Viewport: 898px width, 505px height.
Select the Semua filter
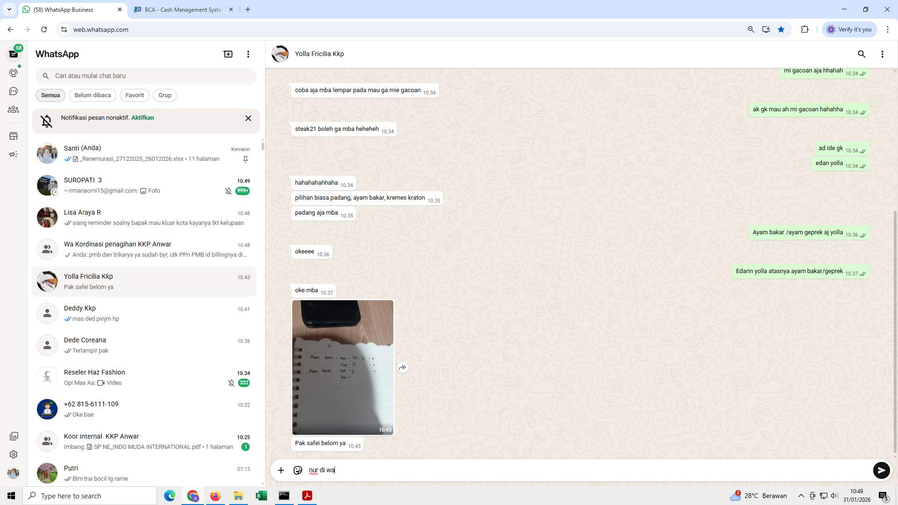click(x=50, y=95)
